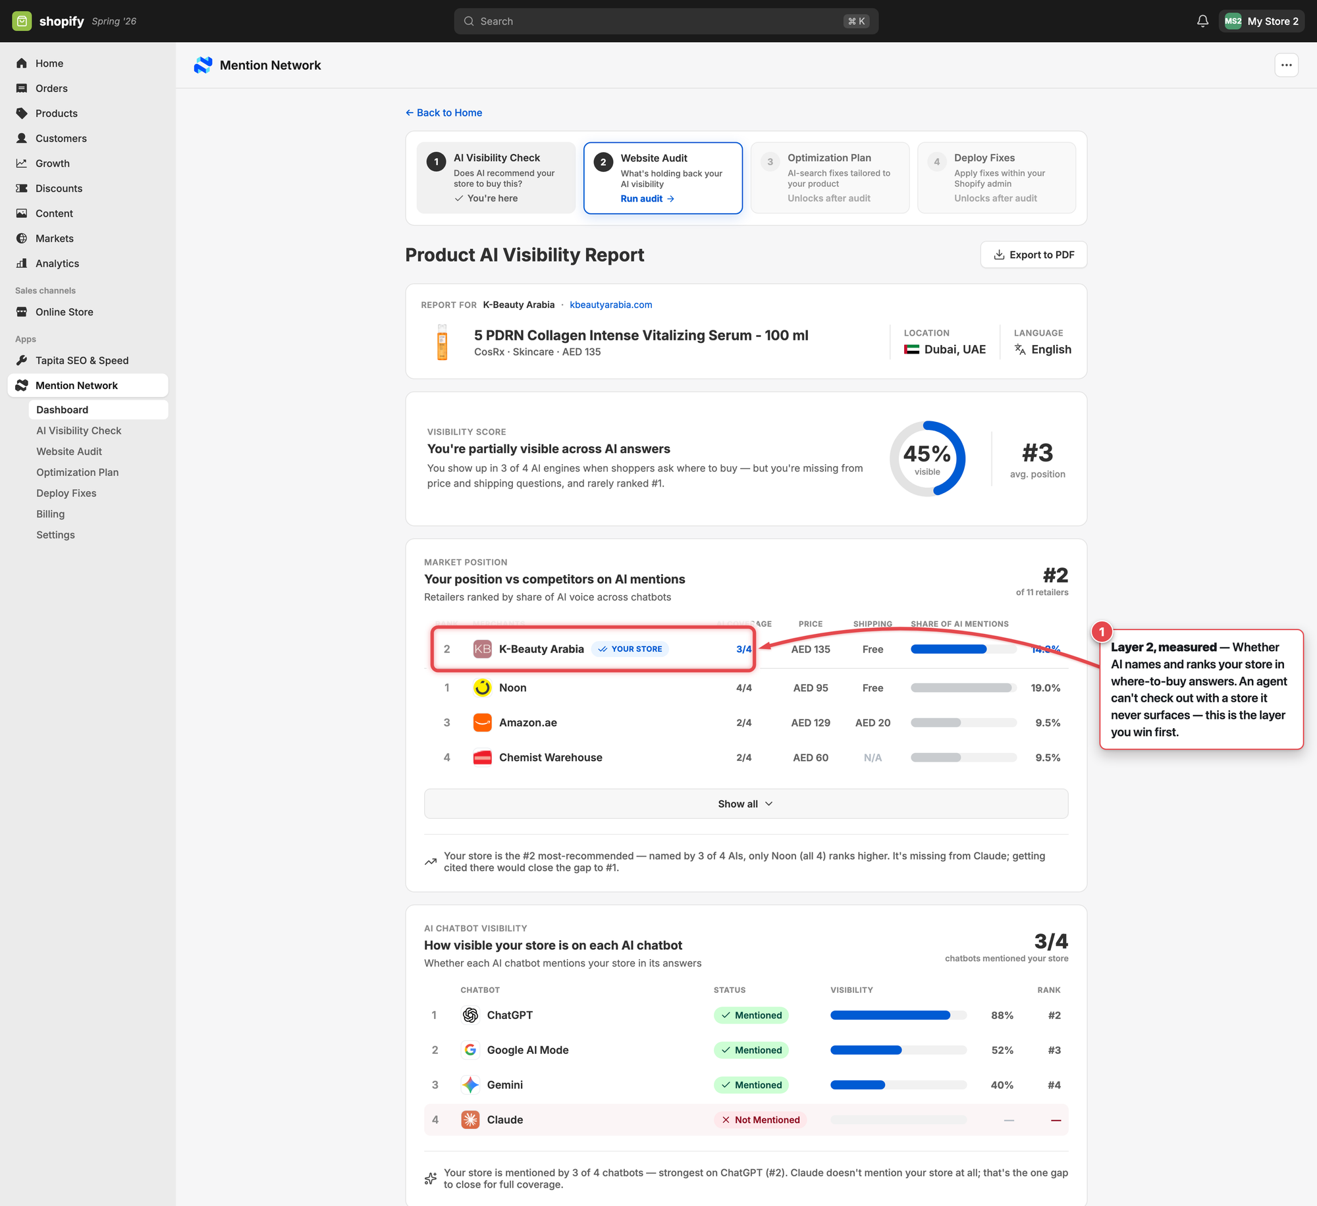1317x1206 pixels.
Task: Click the Growth chart icon
Action: pos(22,163)
